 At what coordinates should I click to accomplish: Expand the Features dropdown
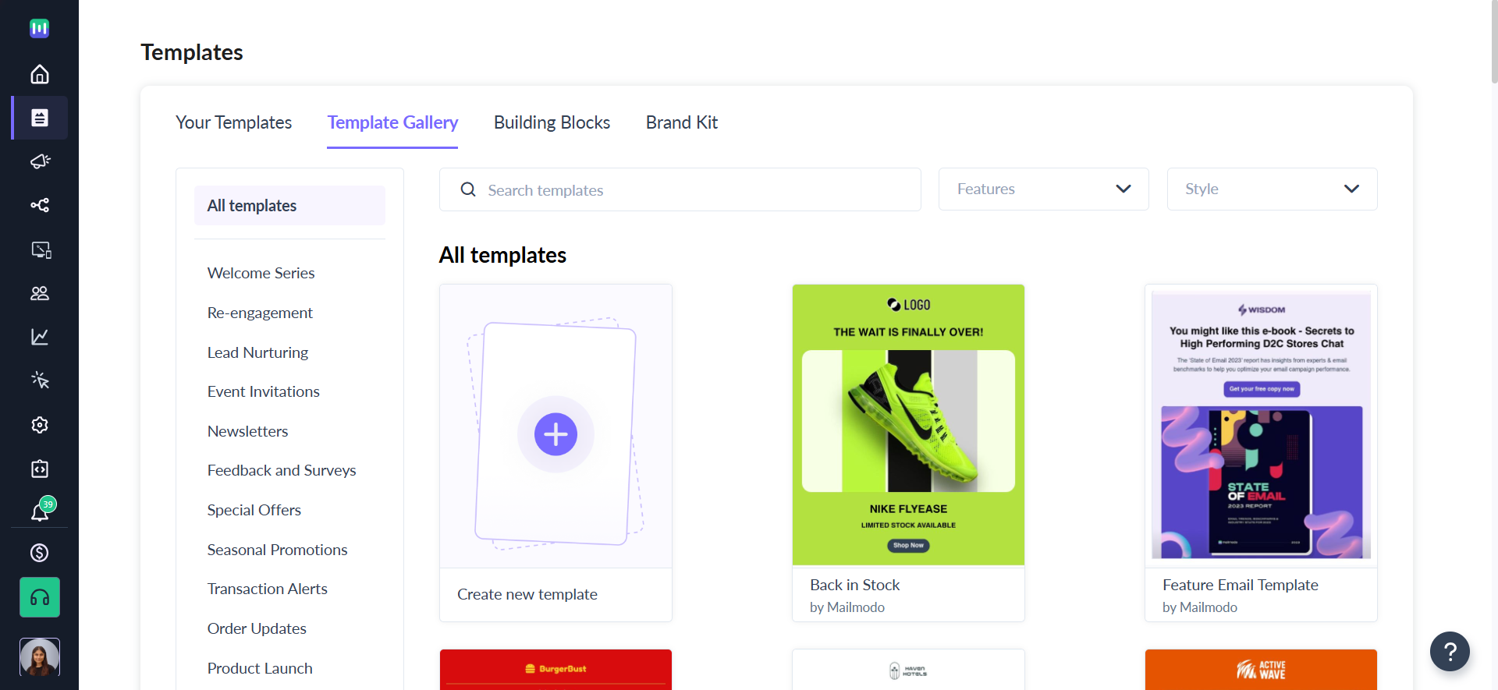click(1043, 189)
